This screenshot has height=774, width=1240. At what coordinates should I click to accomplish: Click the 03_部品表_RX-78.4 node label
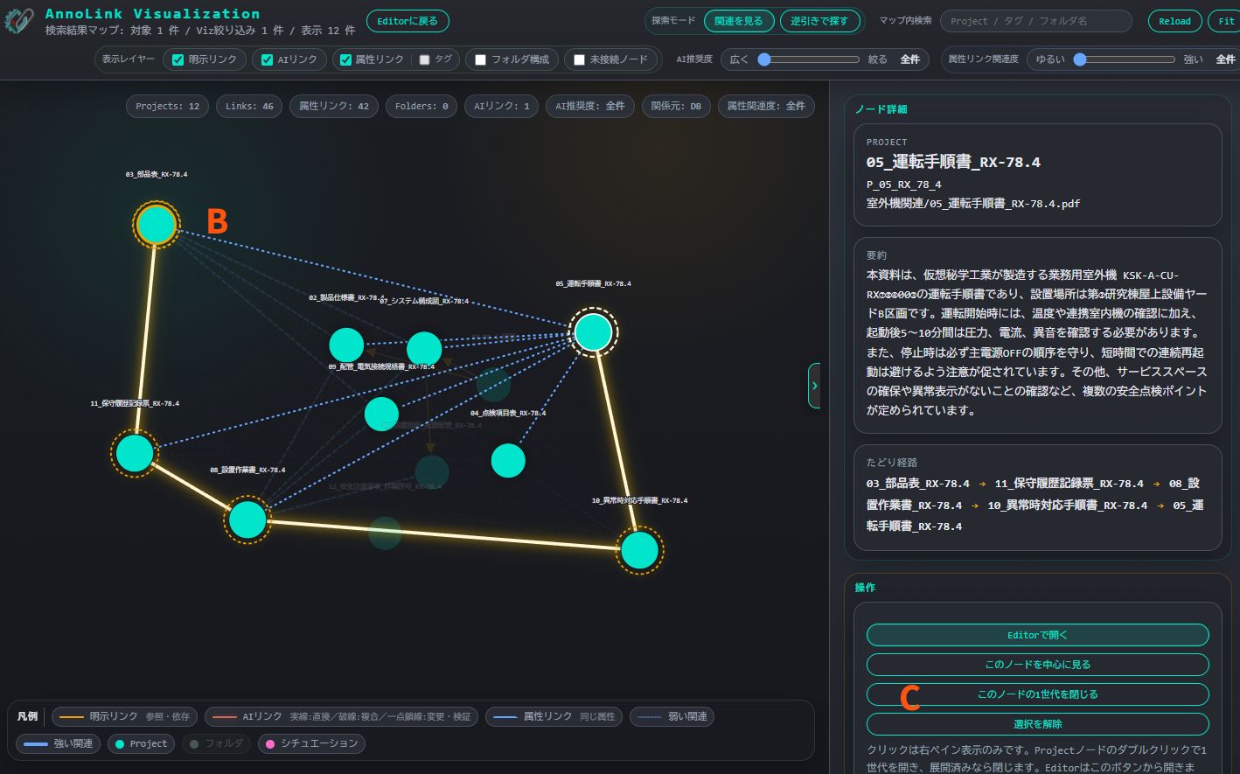[x=157, y=174]
